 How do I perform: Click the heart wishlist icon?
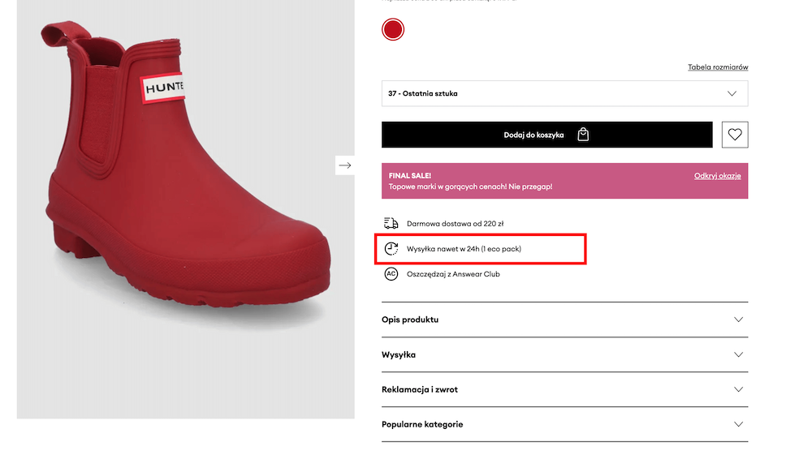tap(735, 135)
